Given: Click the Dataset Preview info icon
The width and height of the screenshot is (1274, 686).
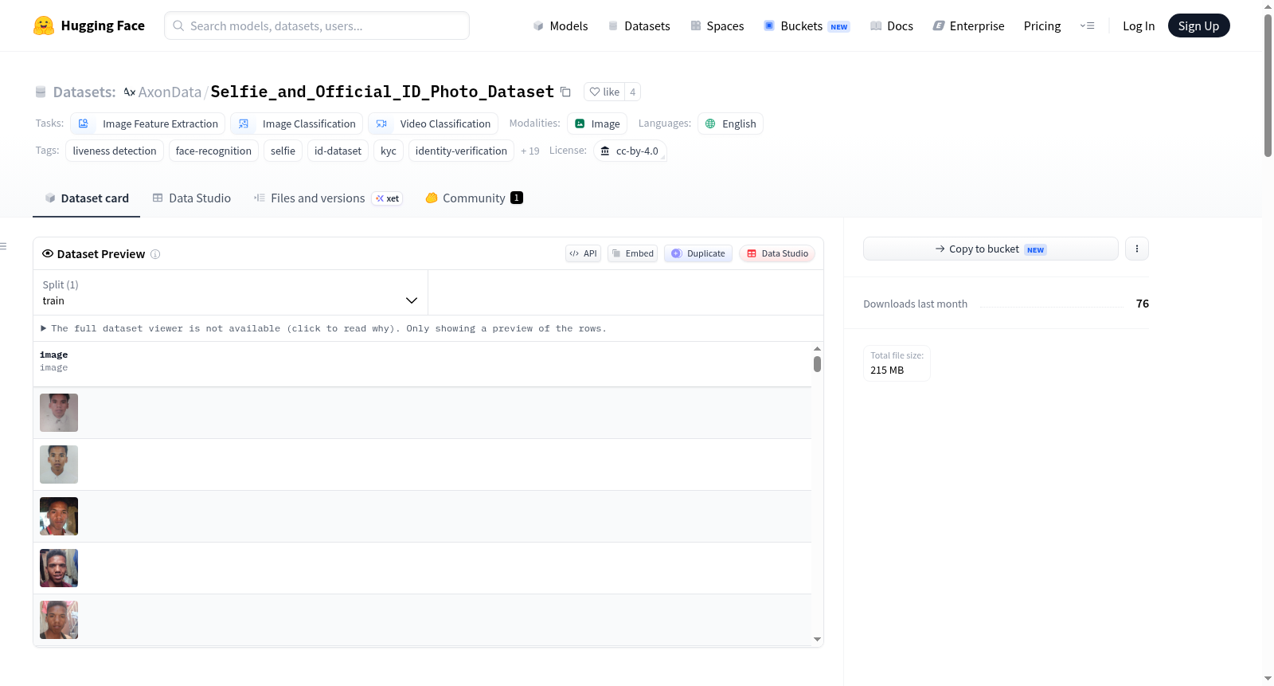Looking at the screenshot, I should coord(155,254).
